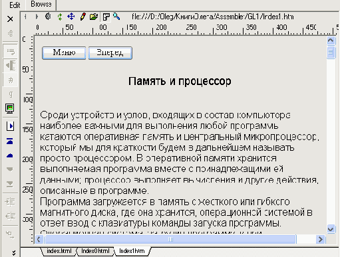Click the Меню button
This screenshot has height=257, width=340.
pyautogui.click(x=64, y=53)
